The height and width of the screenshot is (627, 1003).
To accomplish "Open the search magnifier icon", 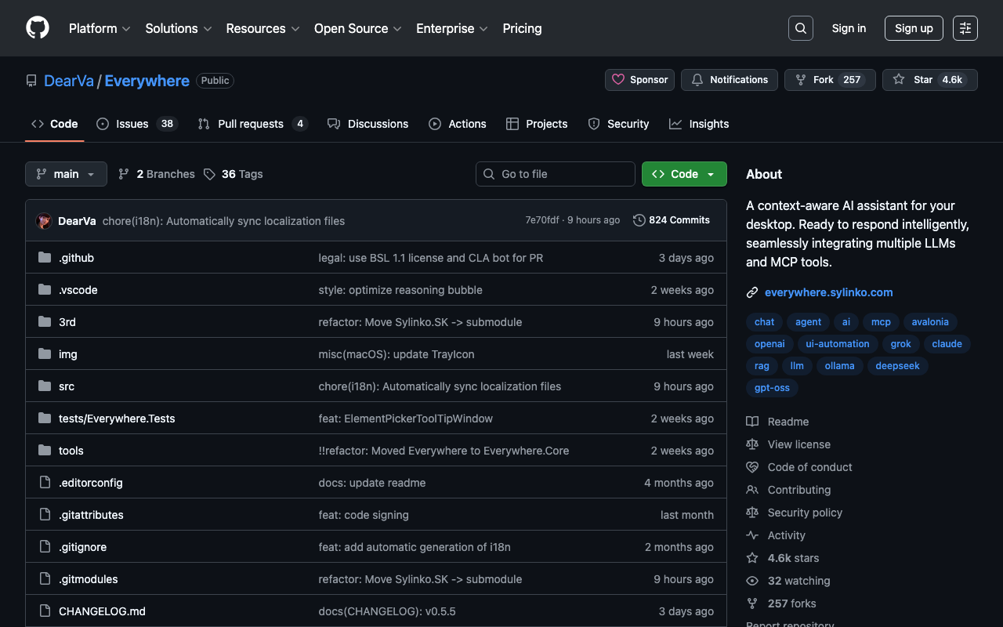I will (800, 28).
